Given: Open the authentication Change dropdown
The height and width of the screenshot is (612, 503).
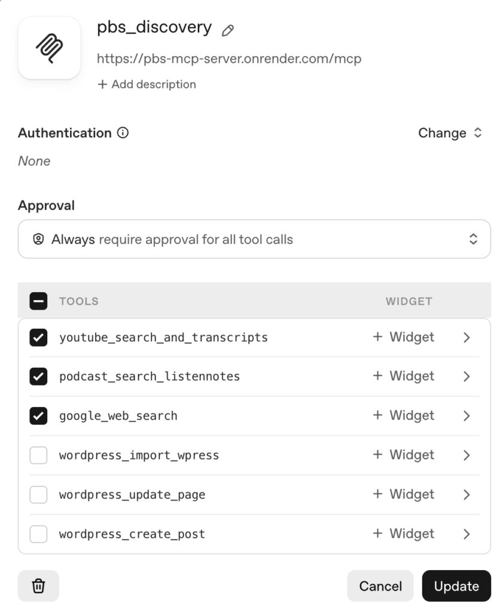Looking at the screenshot, I should pos(450,133).
